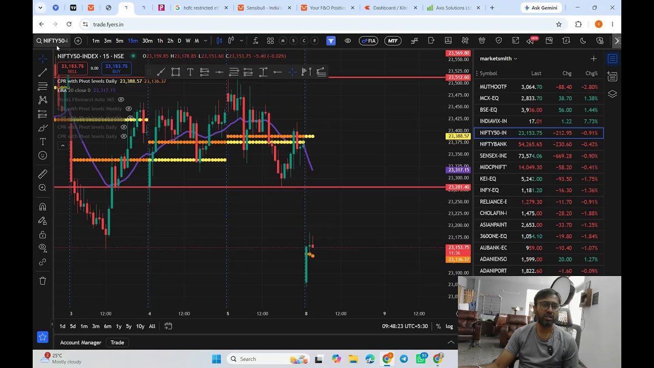The image size is (654, 368).
Task: Show hidden CPR with Pivot levels Weekly indicator
Action: (x=129, y=109)
